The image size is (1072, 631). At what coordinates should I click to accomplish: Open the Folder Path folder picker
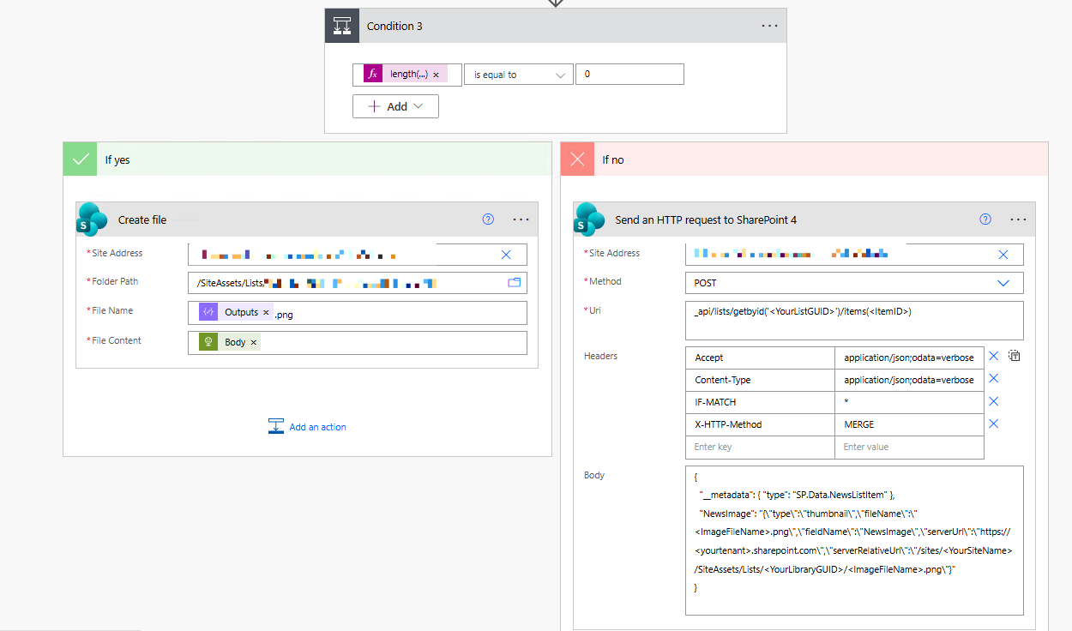click(x=515, y=282)
